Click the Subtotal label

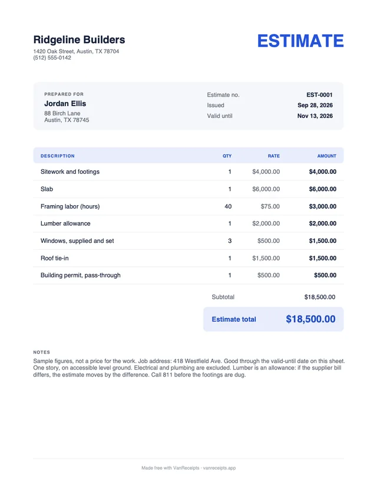click(x=223, y=297)
